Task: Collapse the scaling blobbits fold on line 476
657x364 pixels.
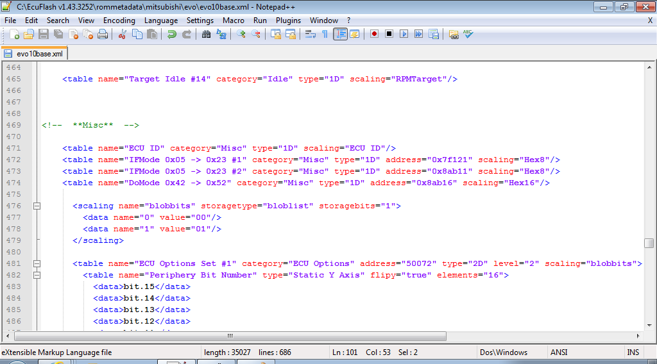Action: (37, 206)
